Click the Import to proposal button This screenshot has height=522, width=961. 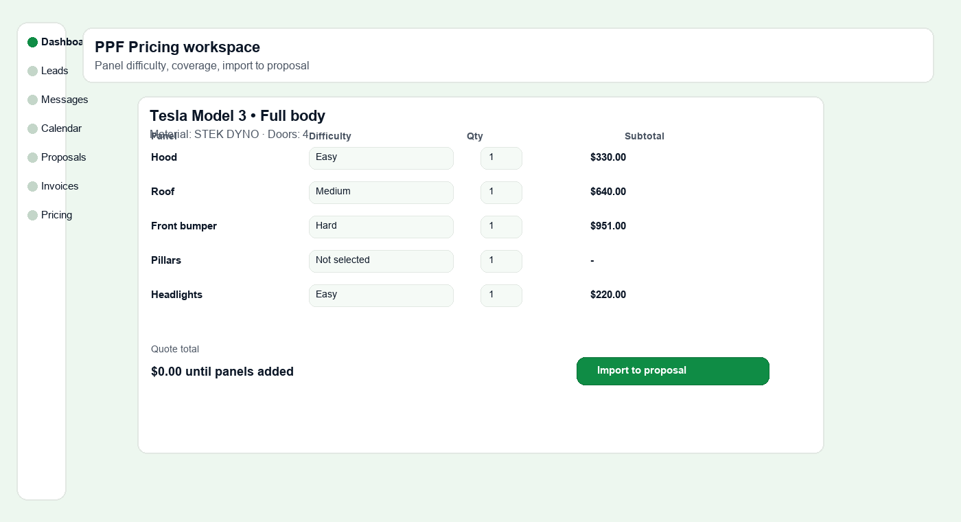click(673, 371)
